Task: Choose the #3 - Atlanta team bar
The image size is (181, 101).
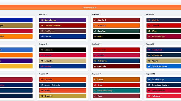Action: point(164,61)
